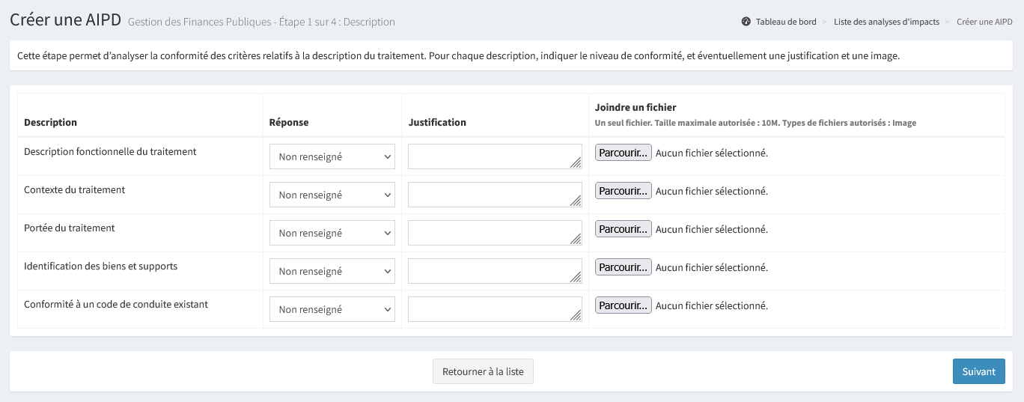Viewport: 1024px width, 402px height.
Task: Choose a file for Identification des biens et supports
Action: tap(623, 267)
